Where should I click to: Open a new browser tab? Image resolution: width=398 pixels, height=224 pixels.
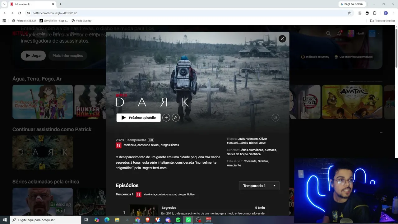[x=60, y=4]
